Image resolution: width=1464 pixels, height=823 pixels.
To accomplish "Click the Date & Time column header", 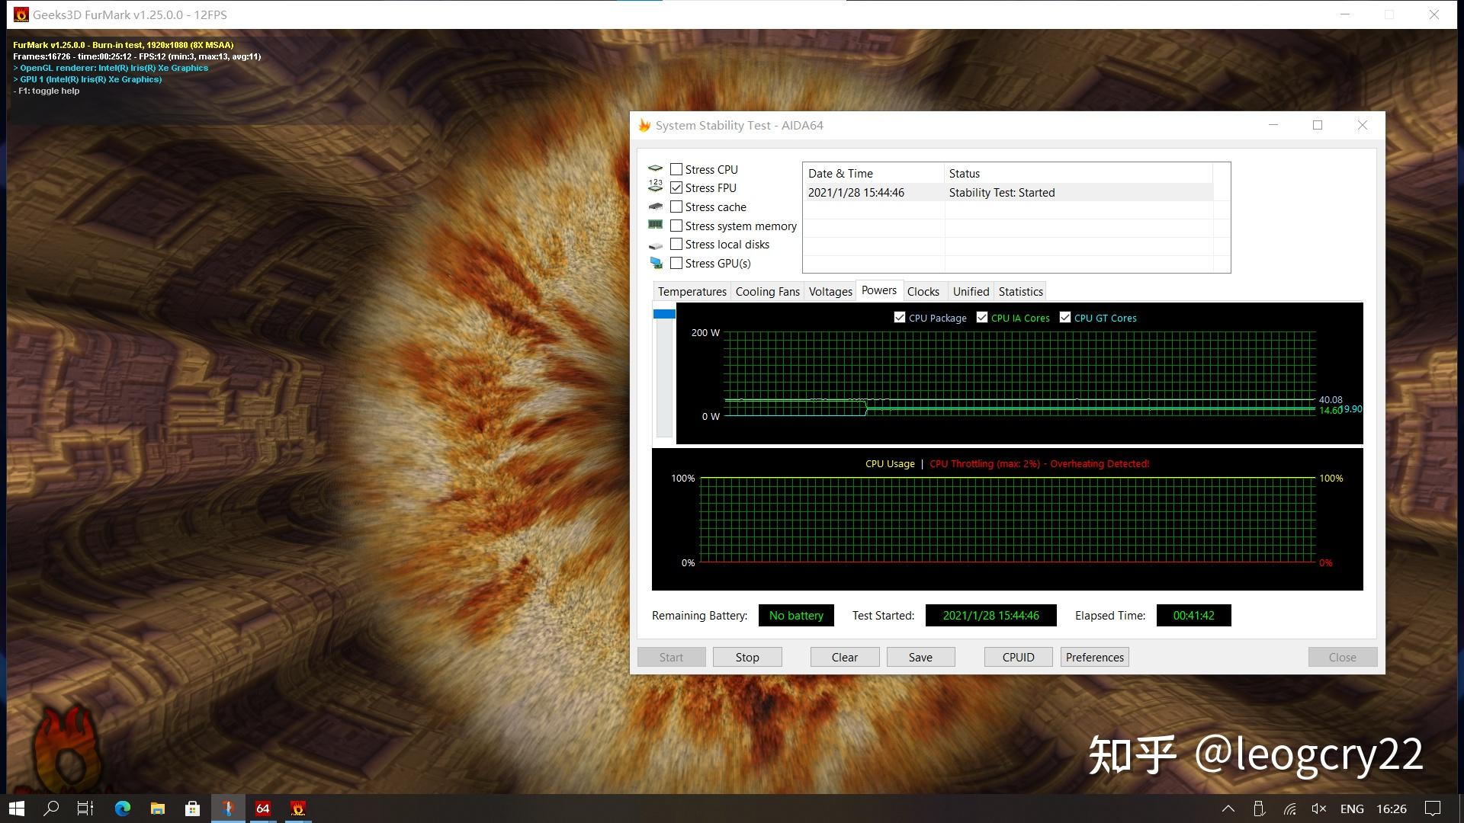I will [x=873, y=173].
